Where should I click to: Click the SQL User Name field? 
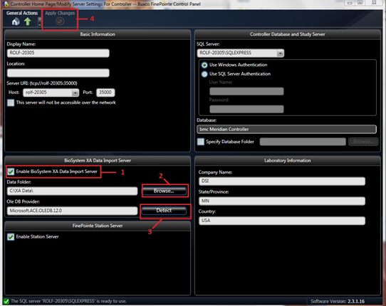tap(246, 91)
